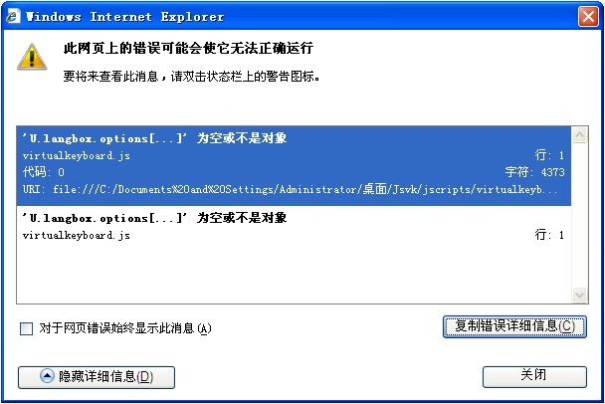Click the 代码: 0 line in selected error
Image resolution: width=605 pixels, height=404 pixels.
click(x=43, y=172)
